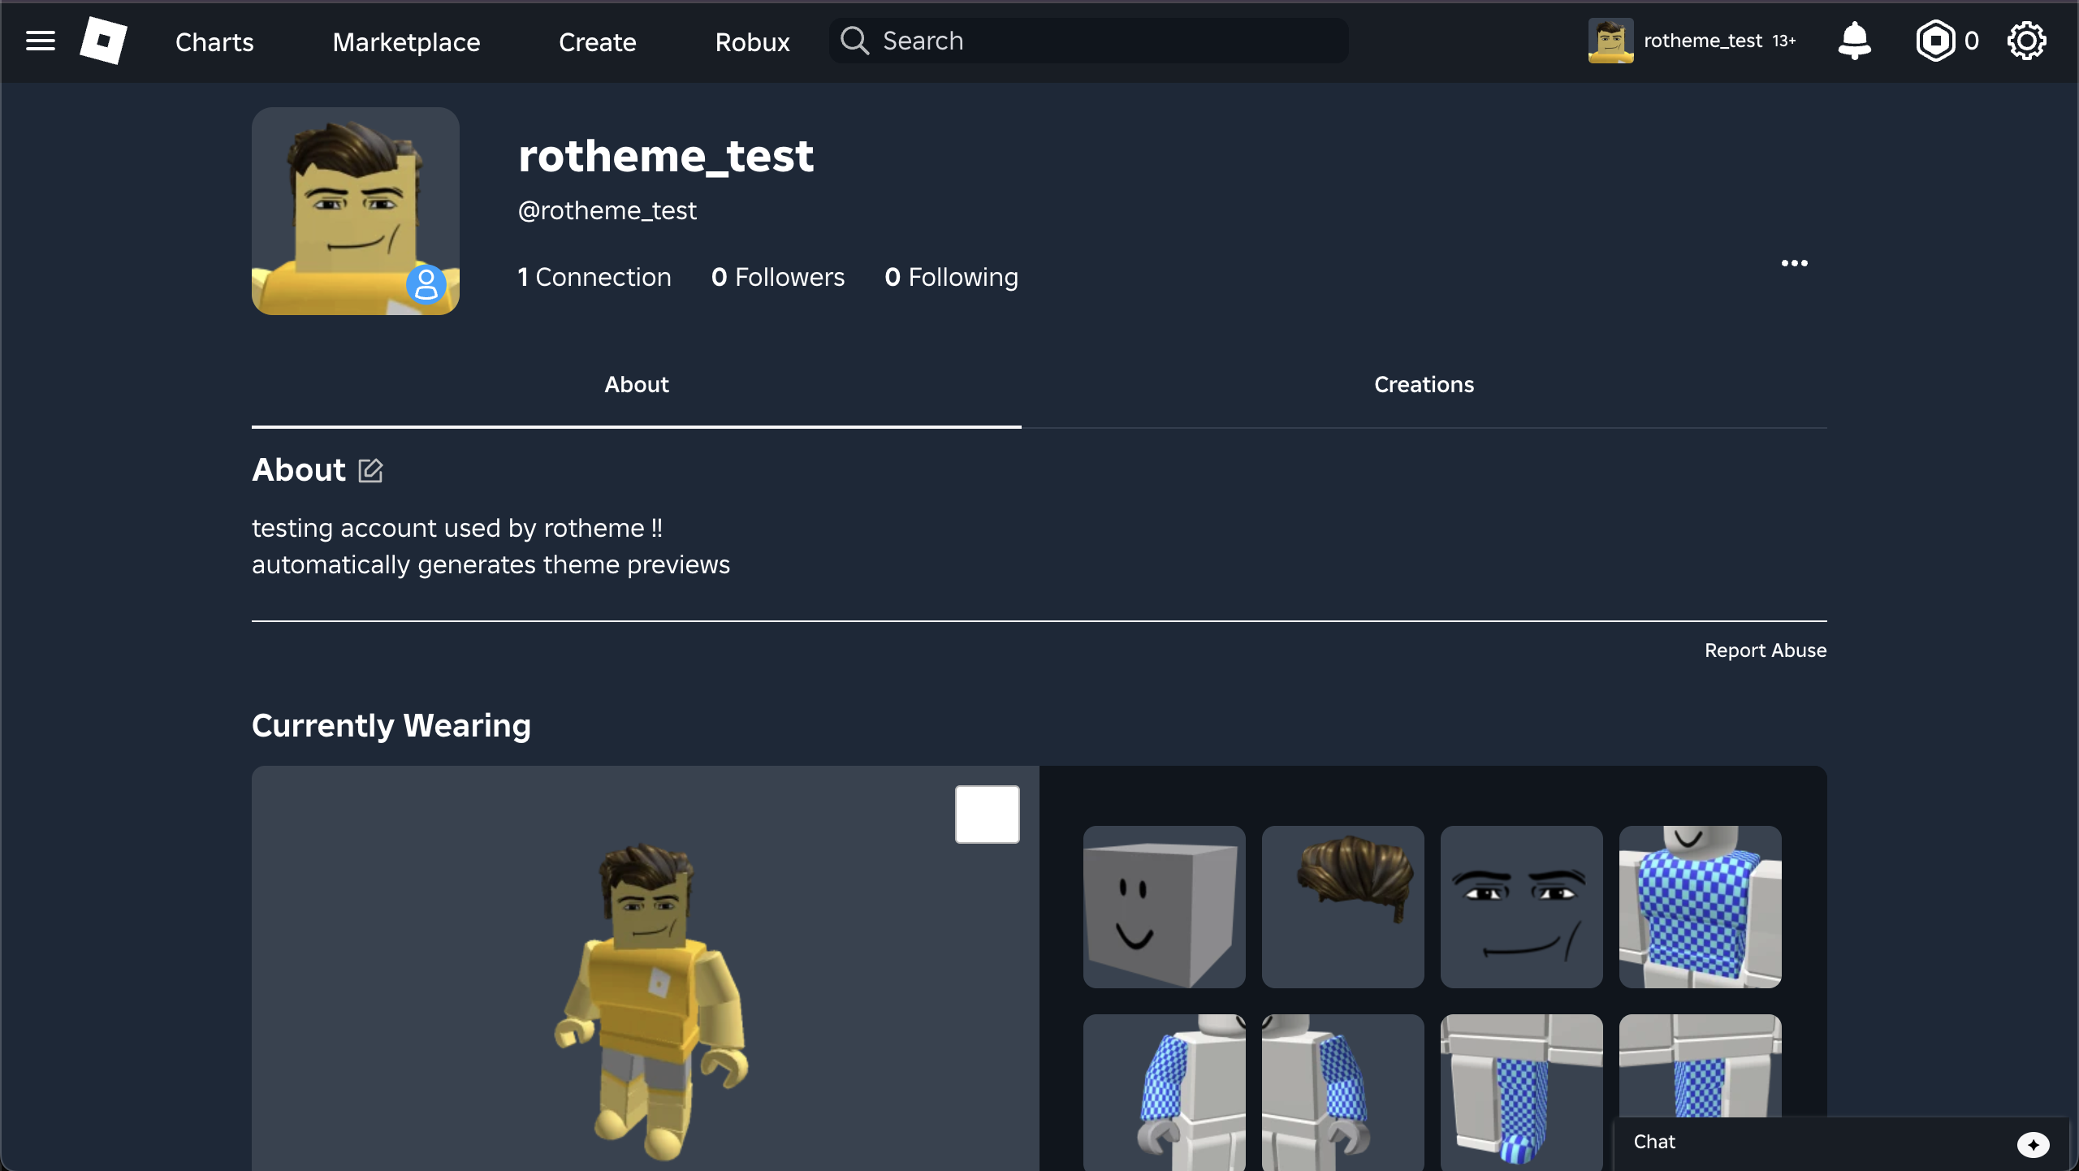Open the settings gear icon
This screenshot has width=2079, height=1171.
[2027, 40]
